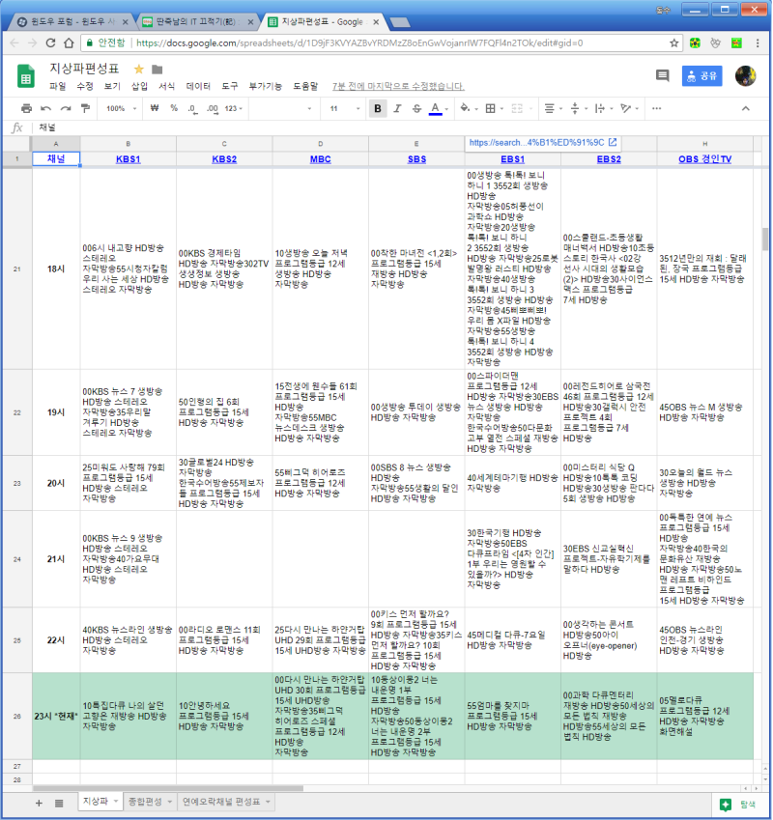This screenshot has width=773, height=820.
Task: Open the comments history icon
Action: [662, 76]
